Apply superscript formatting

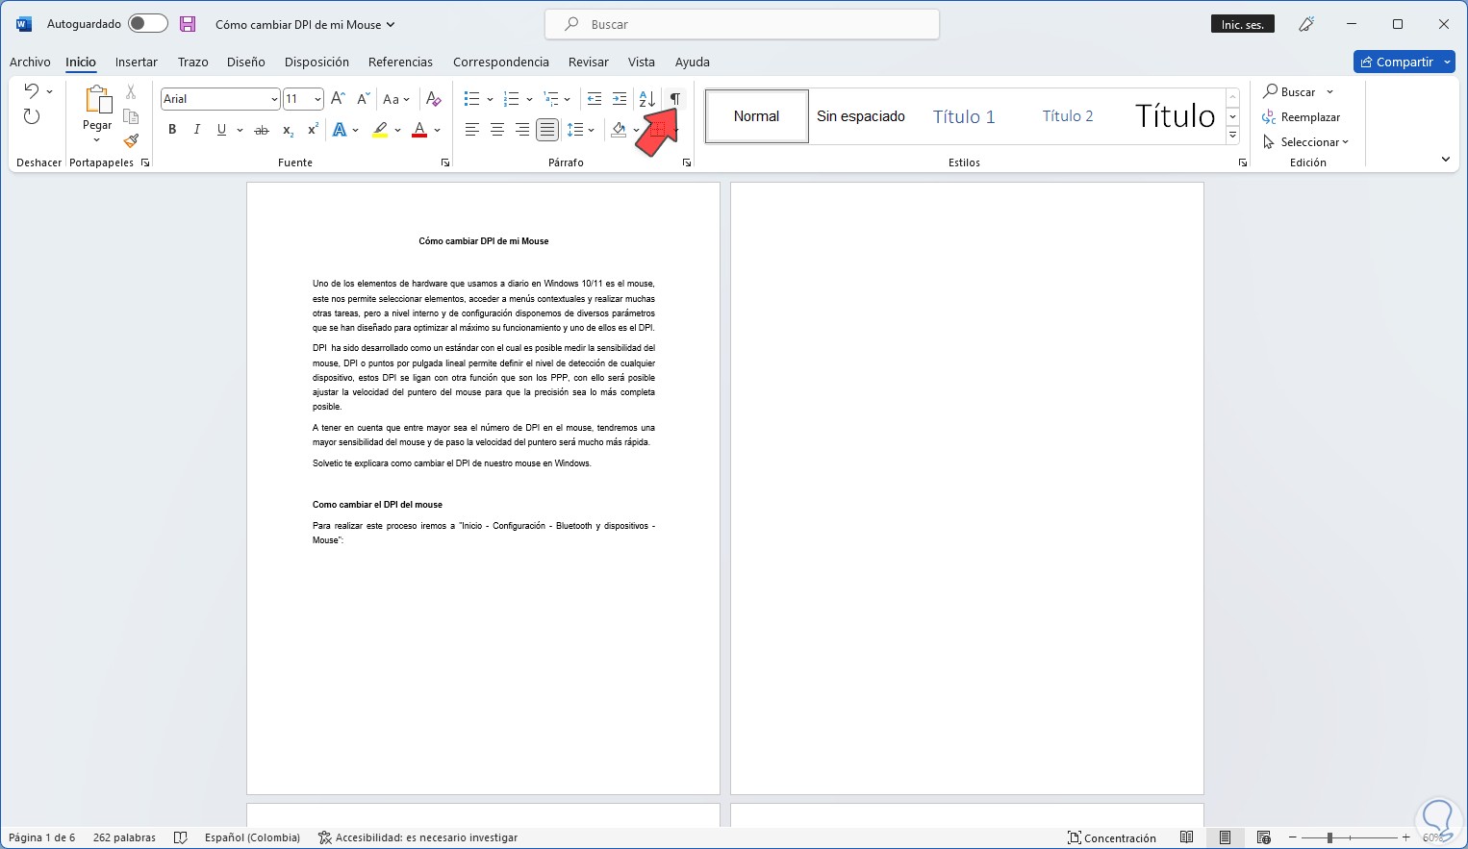point(313,130)
